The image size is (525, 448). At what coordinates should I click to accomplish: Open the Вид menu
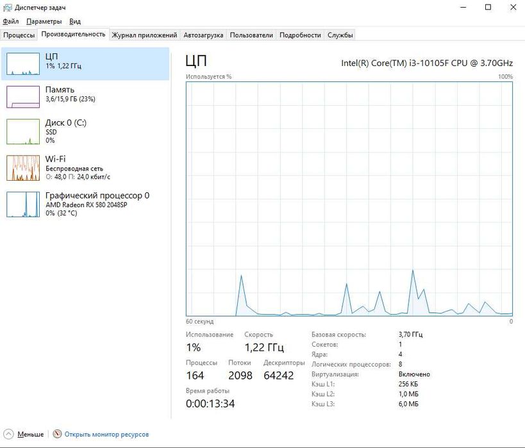pyautogui.click(x=75, y=21)
